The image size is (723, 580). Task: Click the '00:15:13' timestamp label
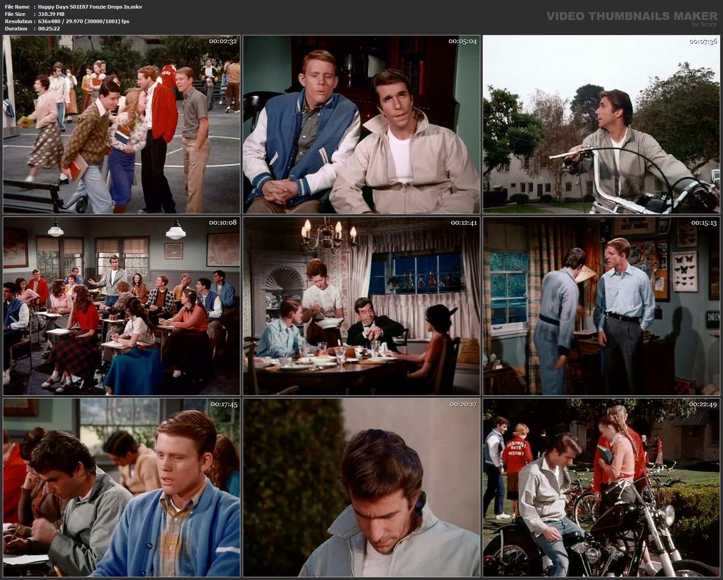[x=704, y=223]
